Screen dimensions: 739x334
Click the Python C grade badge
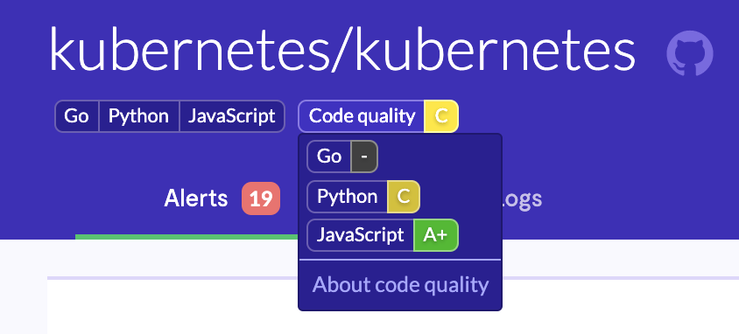(404, 197)
